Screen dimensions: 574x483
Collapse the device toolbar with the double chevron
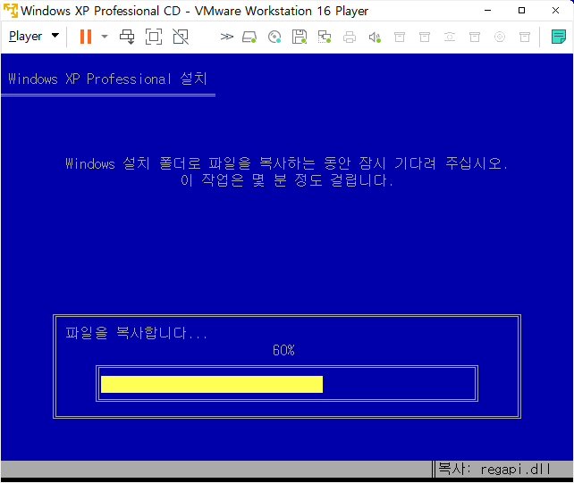pos(226,37)
